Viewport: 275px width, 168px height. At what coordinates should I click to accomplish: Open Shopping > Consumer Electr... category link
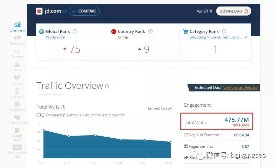216,37
